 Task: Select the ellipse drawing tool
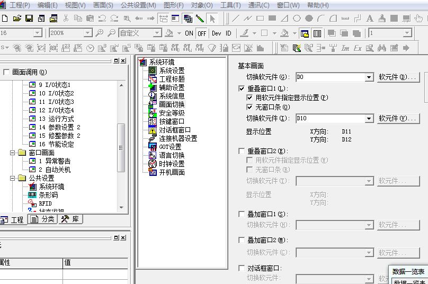[x=297, y=19]
